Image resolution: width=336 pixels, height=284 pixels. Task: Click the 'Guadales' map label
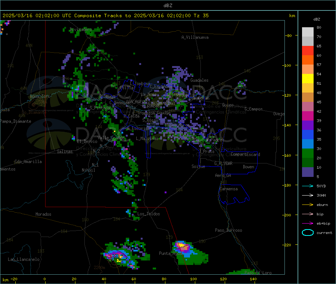199,80
